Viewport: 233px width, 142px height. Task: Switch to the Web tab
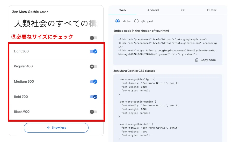[122, 10]
